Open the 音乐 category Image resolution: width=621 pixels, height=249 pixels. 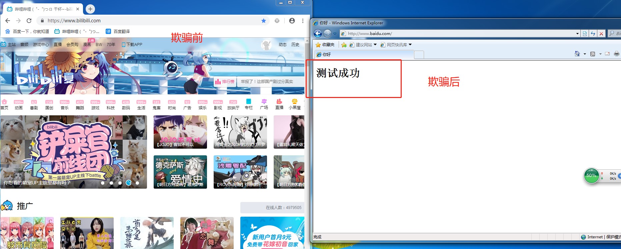click(x=65, y=105)
